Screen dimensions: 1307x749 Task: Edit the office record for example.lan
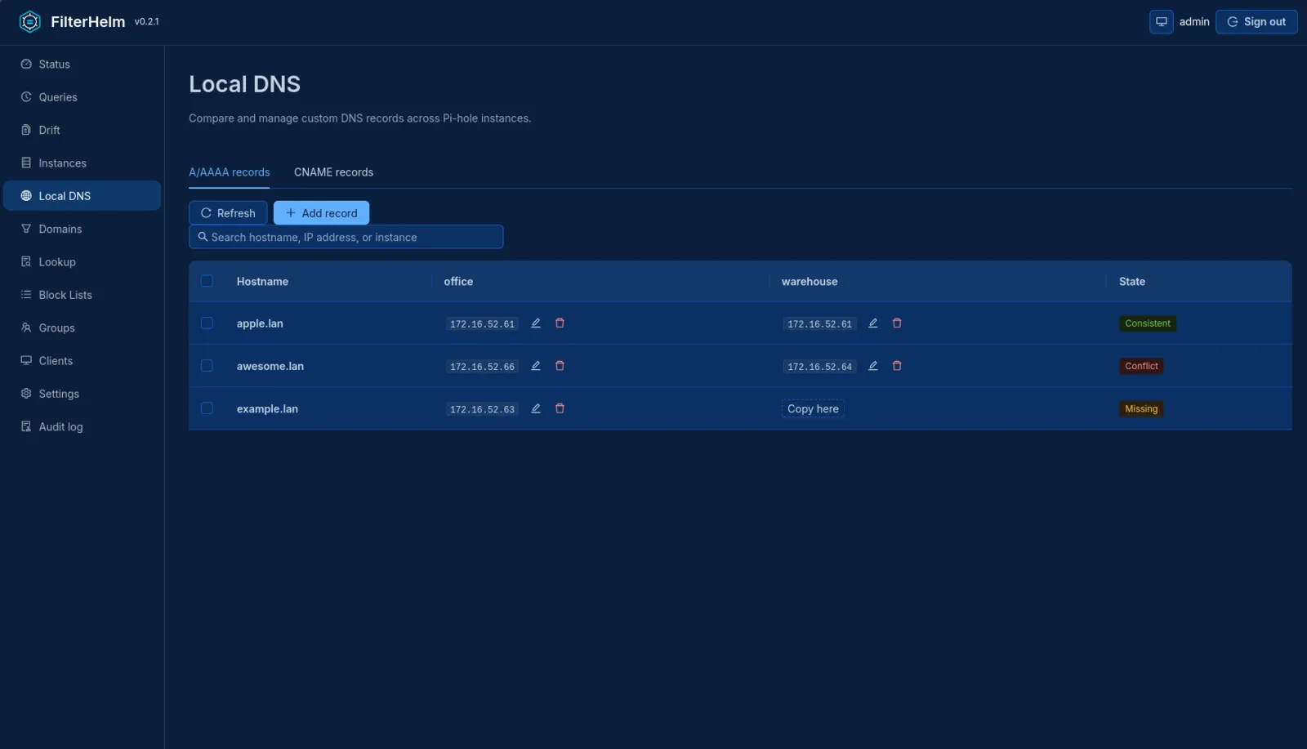[x=536, y=408]
